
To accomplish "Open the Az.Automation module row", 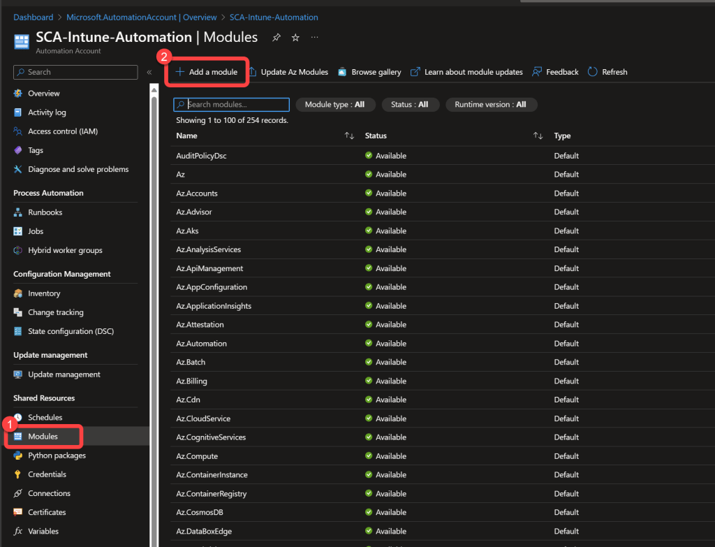I will point(201,344).
